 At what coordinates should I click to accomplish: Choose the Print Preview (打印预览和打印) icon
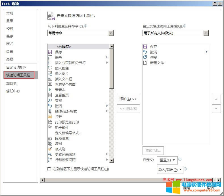pyautogui.click(x=50, y=122)
